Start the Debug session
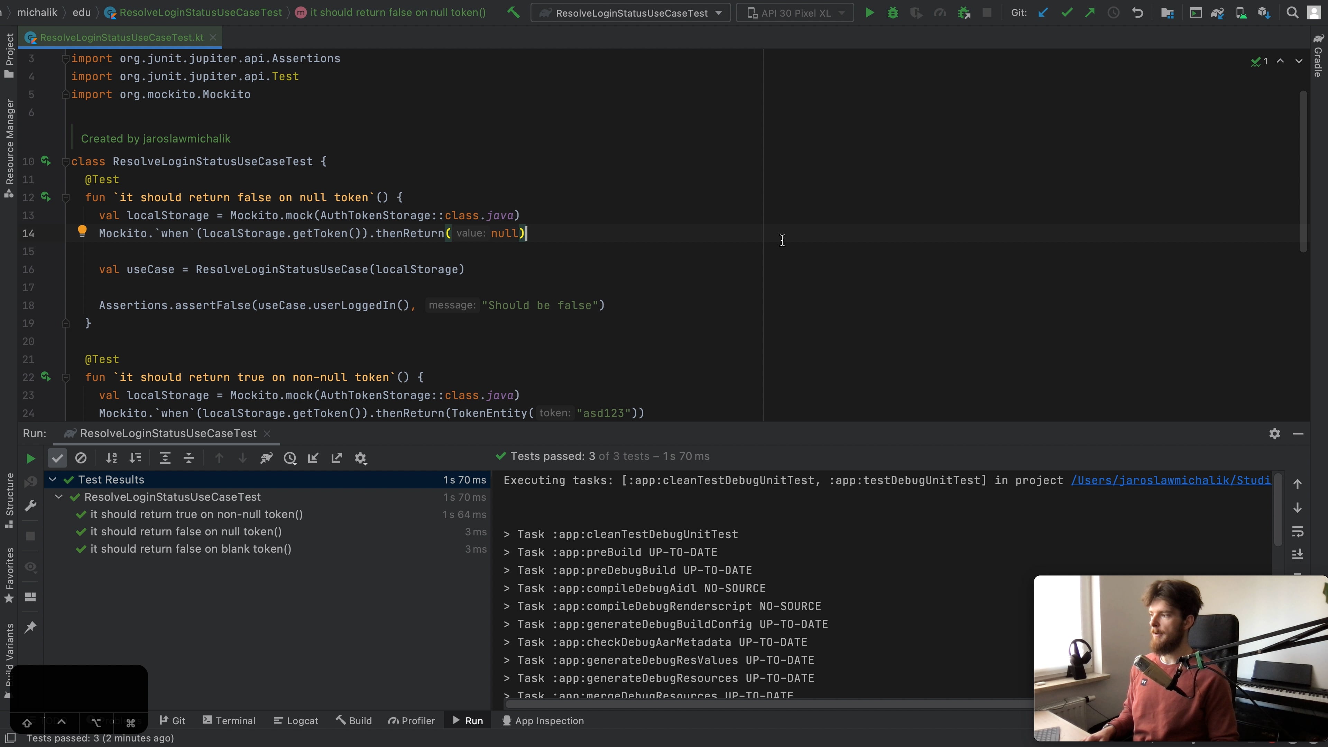The width and height of the screenshot is (1328, 747). pos(893,12)
